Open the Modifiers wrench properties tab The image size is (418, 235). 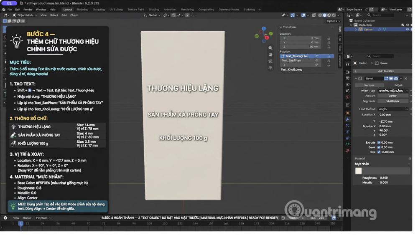point(347,119)
